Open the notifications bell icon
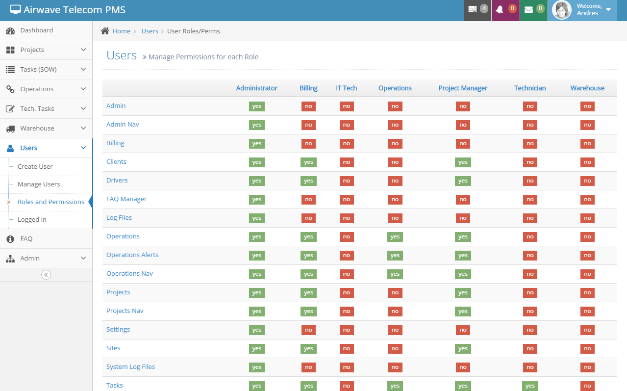The width and height of the screenshot is (627, 391). coord(500,10)
